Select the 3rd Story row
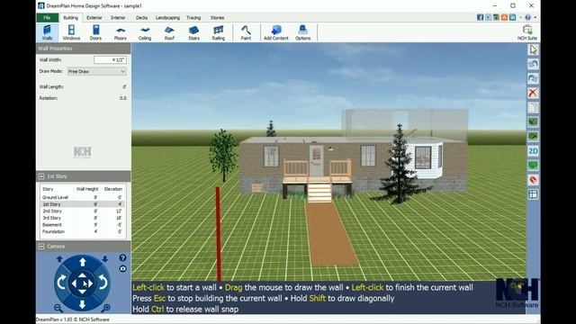 tap(82, 218)
